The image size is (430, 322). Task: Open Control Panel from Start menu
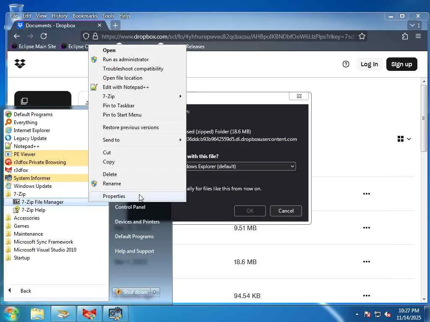point(130,207)
